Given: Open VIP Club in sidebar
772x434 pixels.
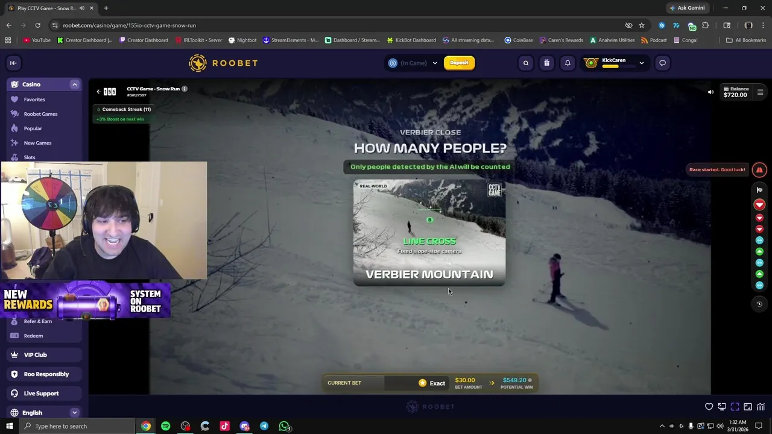Looking at the screenshot, I should pyautogui.click(x=44, y=355).
